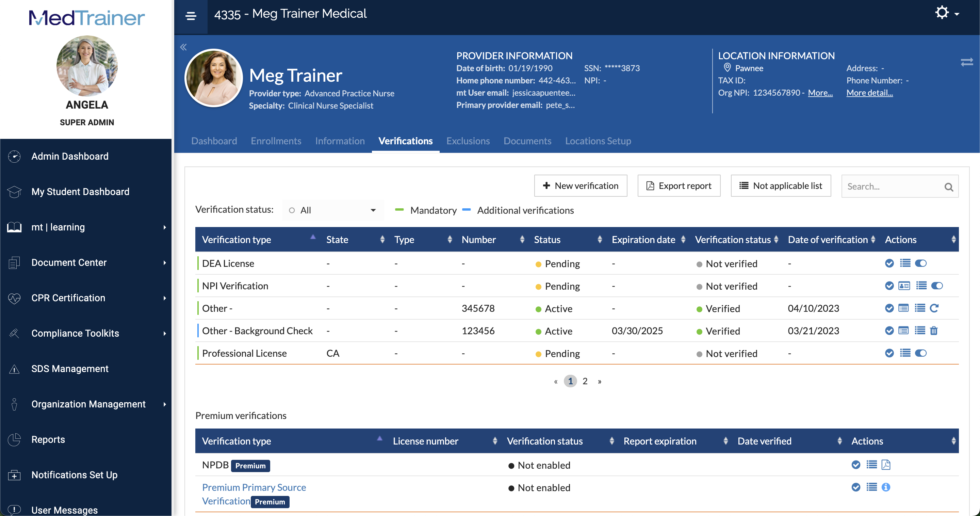Screen dimensions: 980x516
Task: Click the New verification button
Action: pos(581,186)
